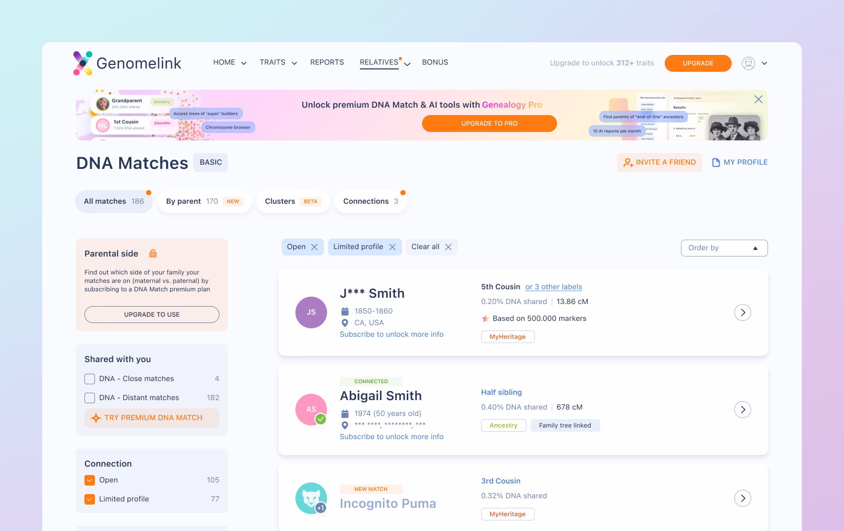Switch to the Connections tab
Image resolution: width=844 pixels, height=531 pixels.
(x=371, y=202)
